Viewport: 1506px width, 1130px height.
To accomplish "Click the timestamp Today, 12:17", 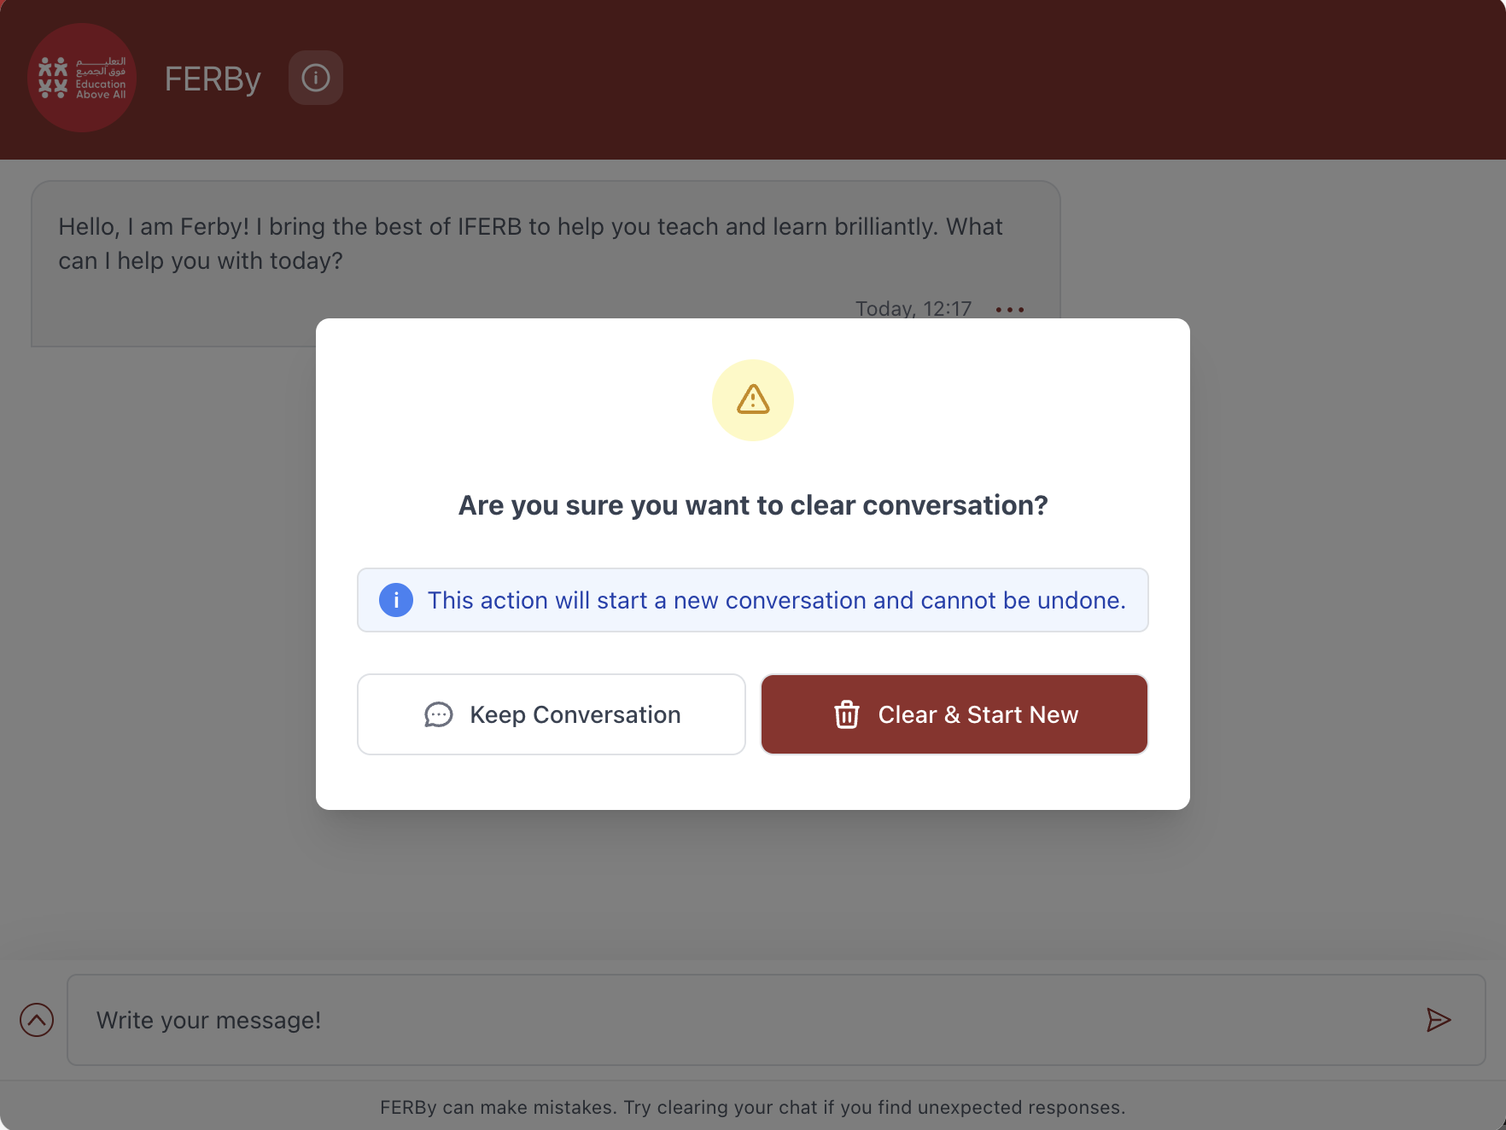I will (x=913, y=308).
